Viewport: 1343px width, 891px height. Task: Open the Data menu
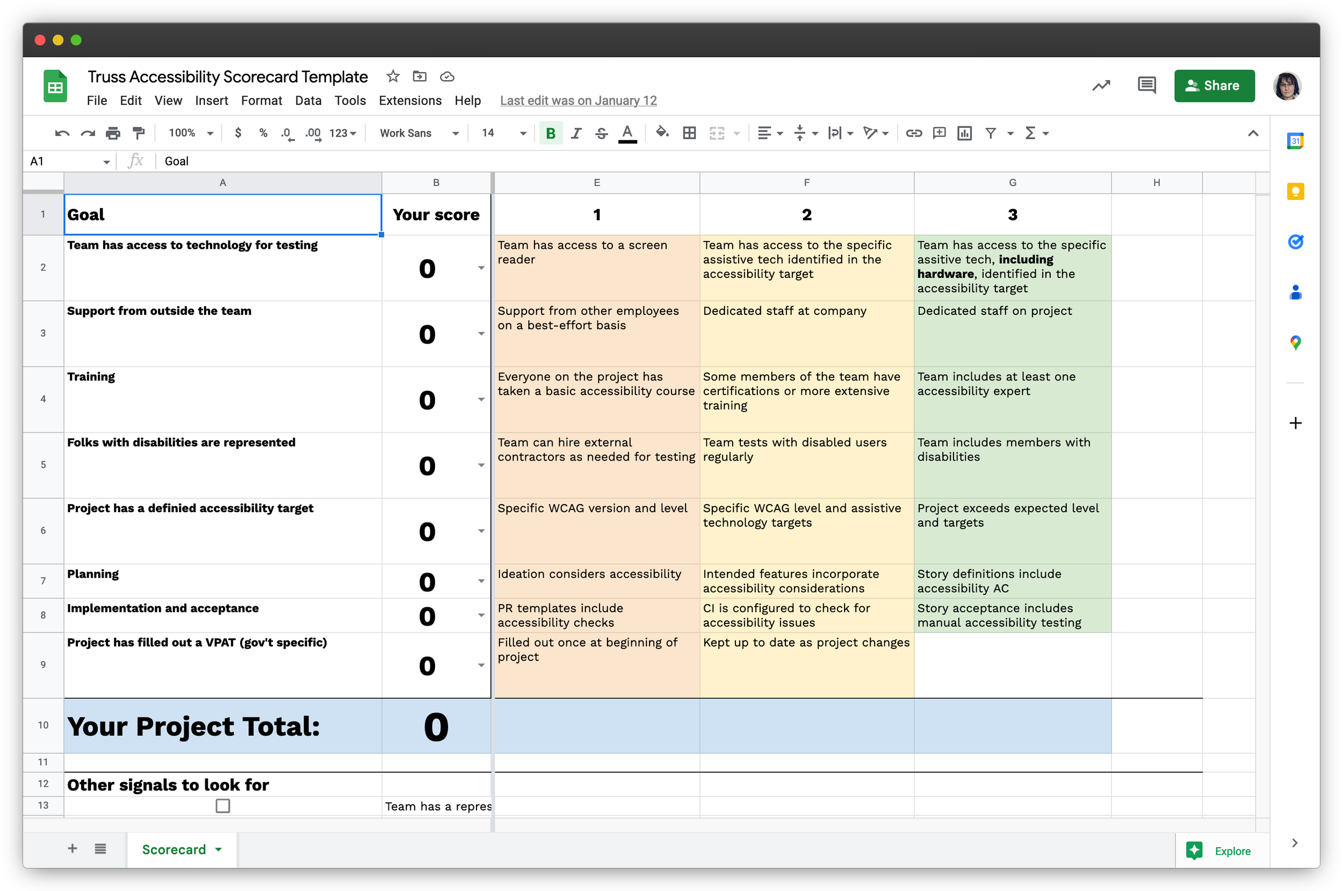(308, 100)
